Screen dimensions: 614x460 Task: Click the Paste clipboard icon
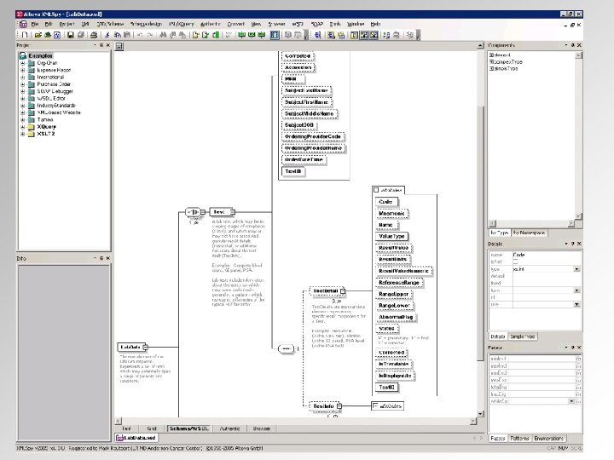[126, 35]
